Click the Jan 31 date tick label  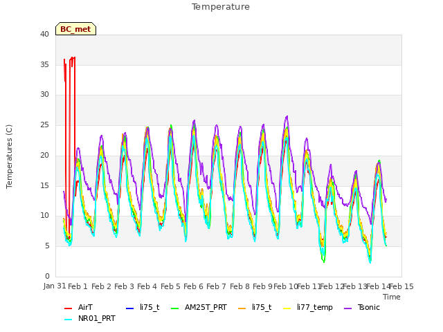click(x=55, y=286)
